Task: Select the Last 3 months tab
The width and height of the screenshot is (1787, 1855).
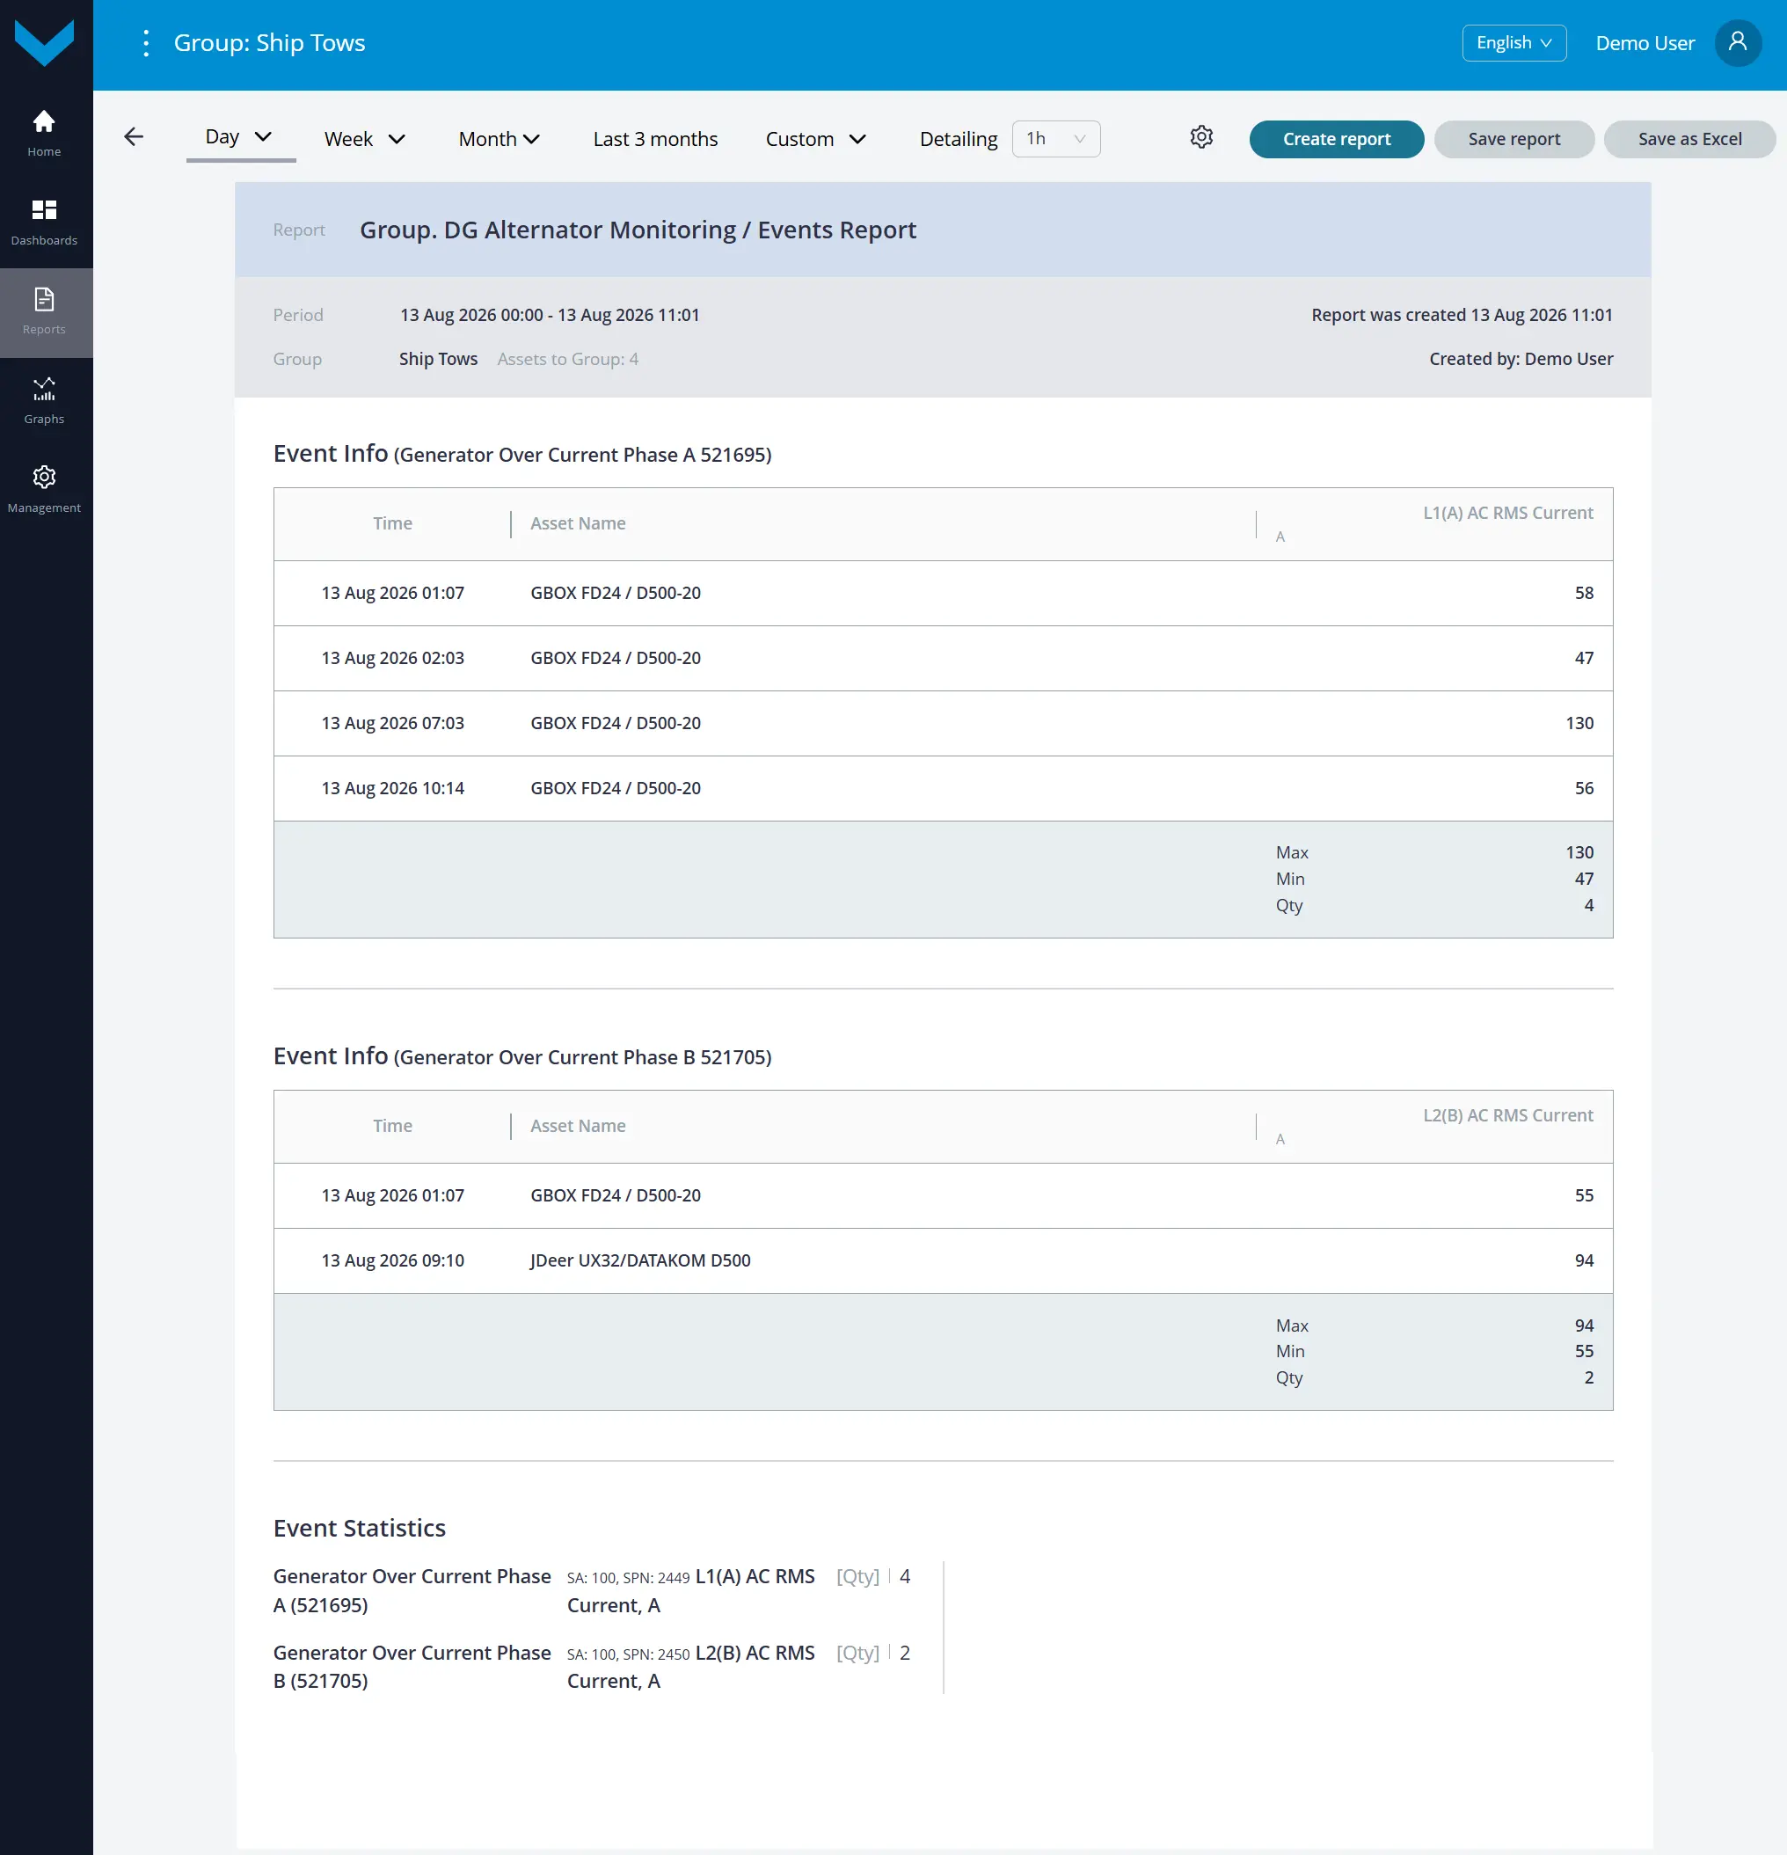Action: click(655, 139)
